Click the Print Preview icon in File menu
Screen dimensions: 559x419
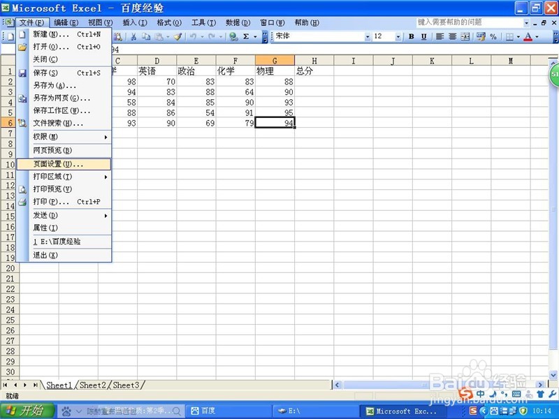[22, 189]
